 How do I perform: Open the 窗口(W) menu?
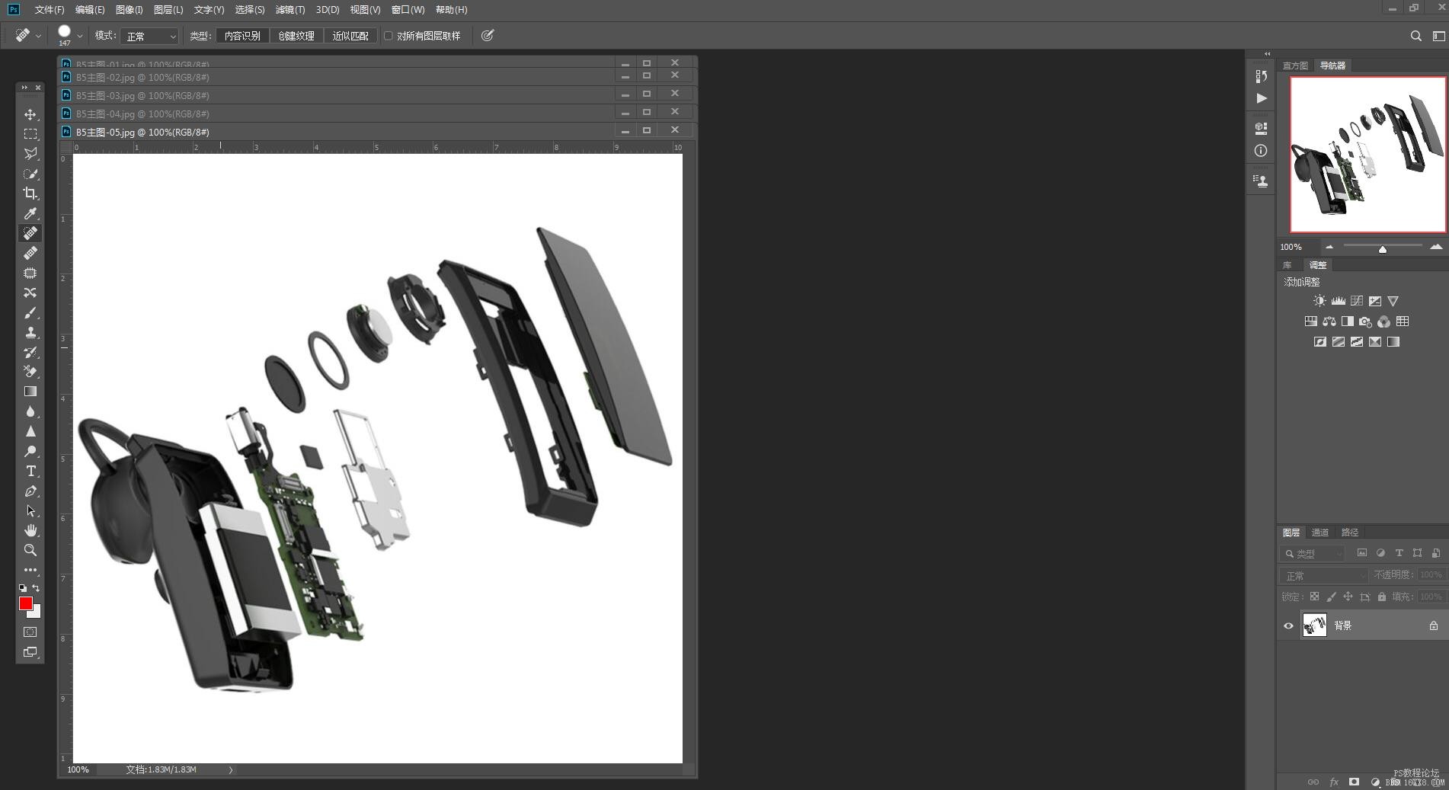408,10
